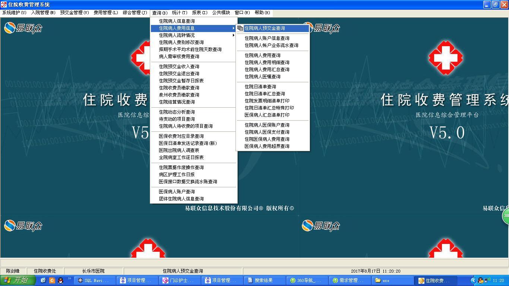Screen dimensions: 509x286
Task: Choose 择期手术平均术前住院天数查询
Action: tap(193, 50)
